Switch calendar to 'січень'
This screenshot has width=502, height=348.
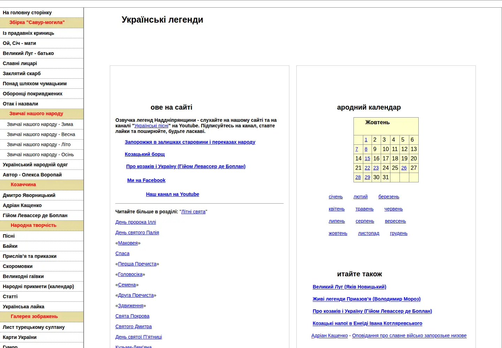coord(336,197)
